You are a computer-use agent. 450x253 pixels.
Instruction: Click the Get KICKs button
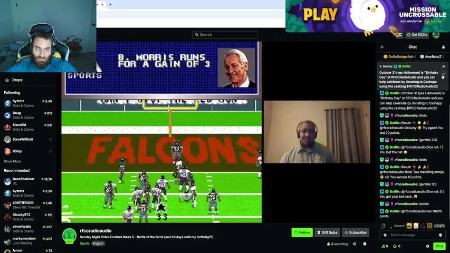[x=417, y=35]
